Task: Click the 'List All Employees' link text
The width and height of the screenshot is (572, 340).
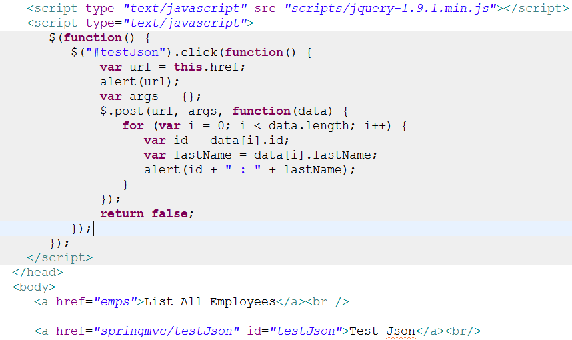Action: coord(210,302)
